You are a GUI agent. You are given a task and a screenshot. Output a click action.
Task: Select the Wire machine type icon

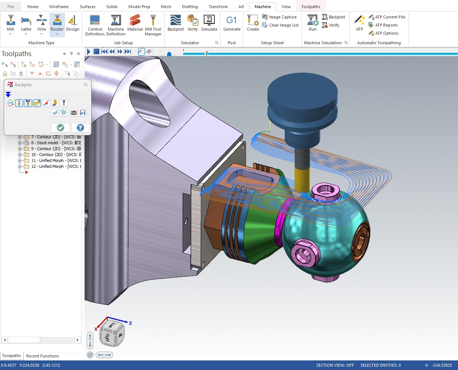(x=42, y=22)
